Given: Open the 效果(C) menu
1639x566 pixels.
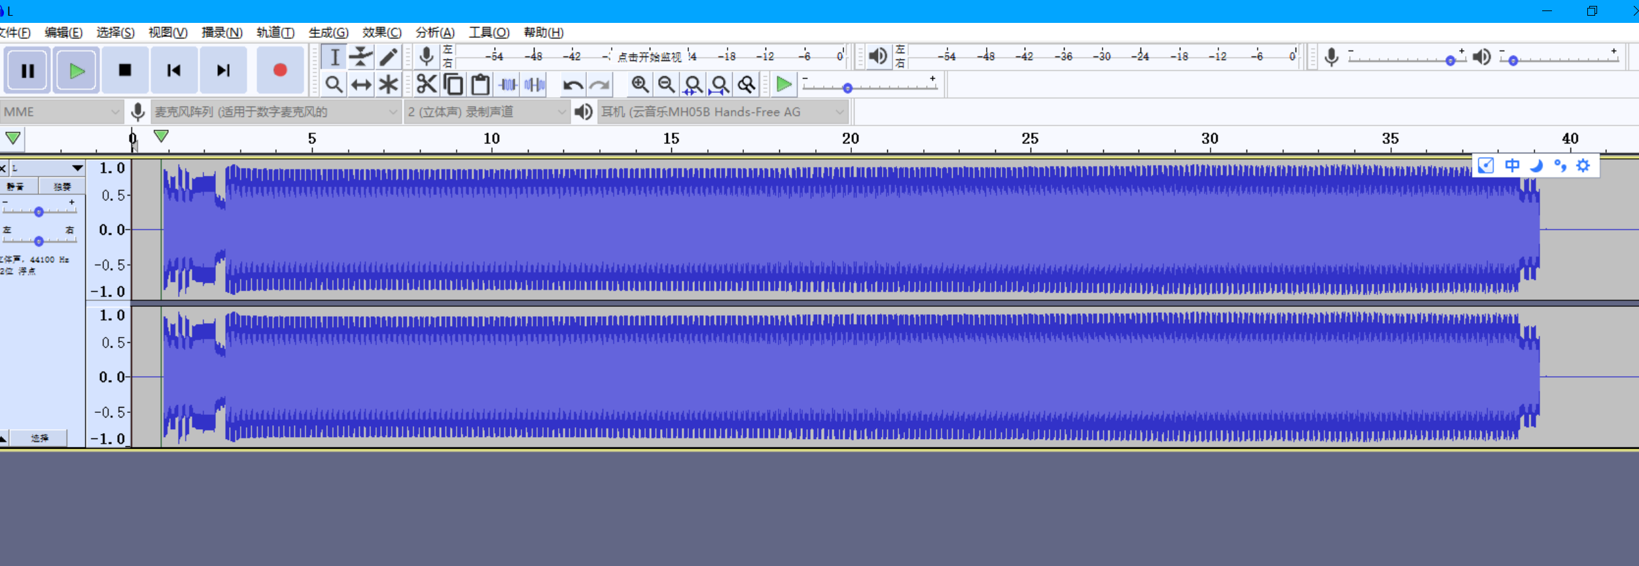Looking at the screenshot, I should coord(382,32).
